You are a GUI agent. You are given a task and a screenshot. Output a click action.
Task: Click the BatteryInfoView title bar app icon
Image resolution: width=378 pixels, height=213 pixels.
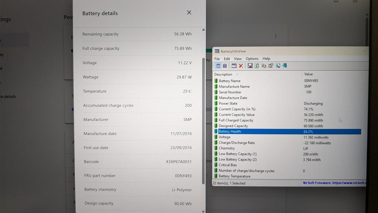217,51
